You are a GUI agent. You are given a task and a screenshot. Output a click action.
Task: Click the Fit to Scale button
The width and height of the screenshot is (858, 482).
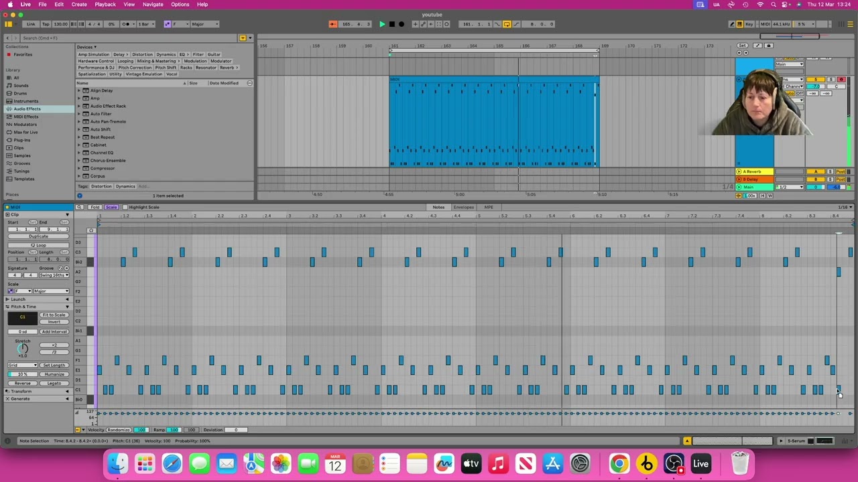tap(54, 315)
